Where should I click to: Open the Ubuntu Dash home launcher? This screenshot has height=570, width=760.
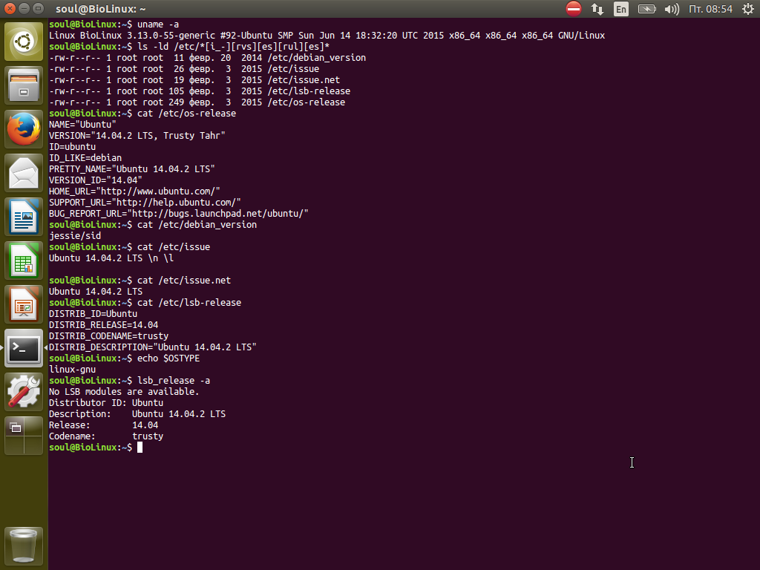[24, 42]
